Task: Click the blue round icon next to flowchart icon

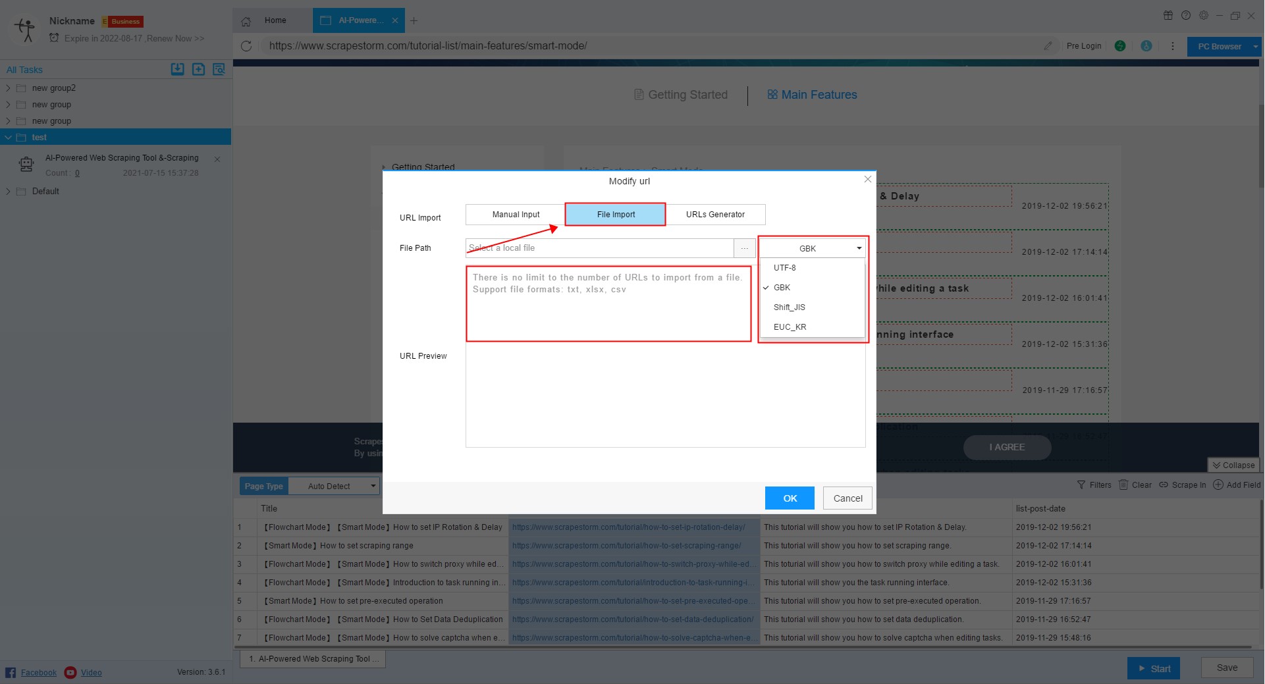Action: pyautogui.click(x=1146, y=46)
